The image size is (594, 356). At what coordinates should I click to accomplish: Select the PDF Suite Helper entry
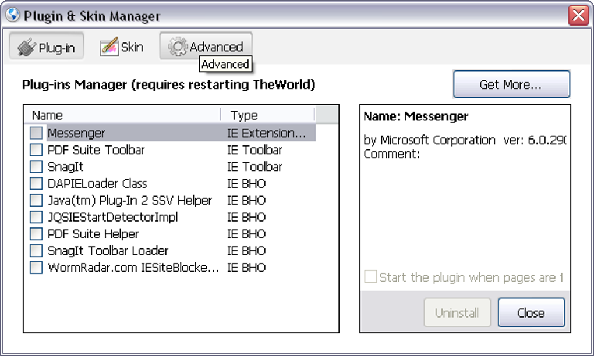(x=93, y=234)
